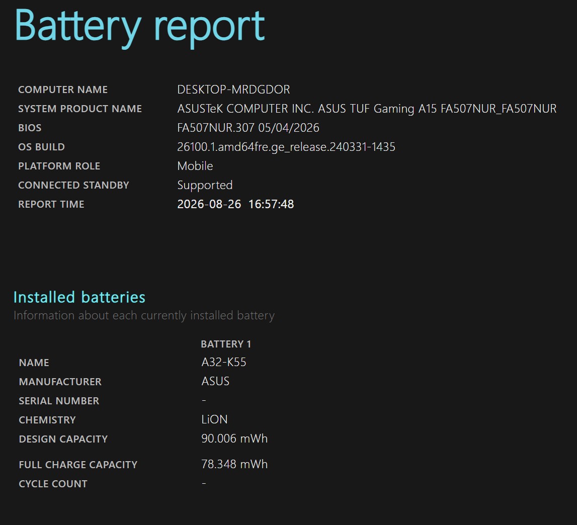The width and height of the screenshot is (577, 525).
Task: Select the SYSTEM PRODUCT NAME label
Action: tap(80, 109)
